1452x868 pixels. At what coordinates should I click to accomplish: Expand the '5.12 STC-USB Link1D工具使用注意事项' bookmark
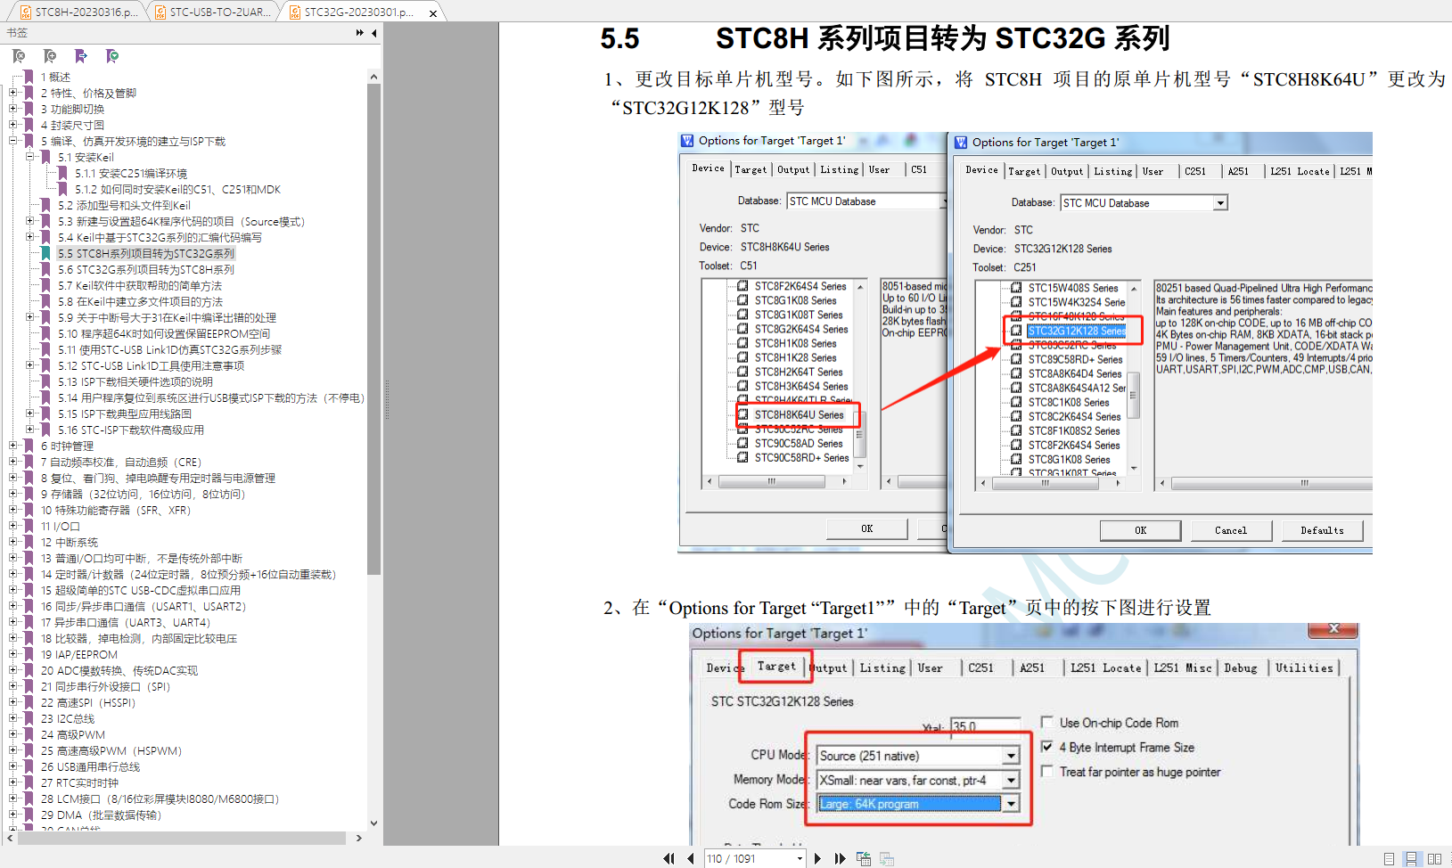(30, 365)
